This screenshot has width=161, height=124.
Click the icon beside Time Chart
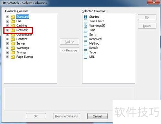click(x=86, y=21)
